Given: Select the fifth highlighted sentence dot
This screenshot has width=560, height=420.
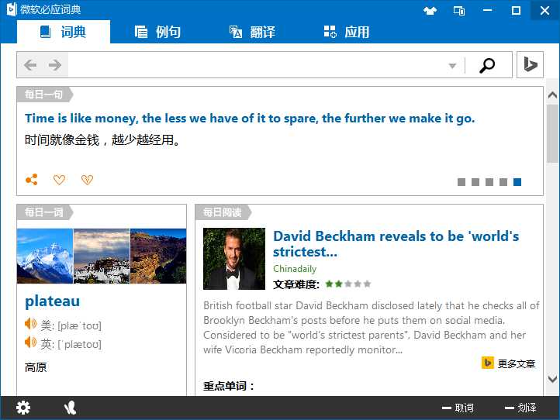Looking at the screenshot, I should point(517,182).
